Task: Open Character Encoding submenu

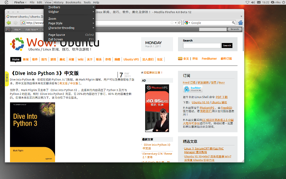Action: click(69, 28)
